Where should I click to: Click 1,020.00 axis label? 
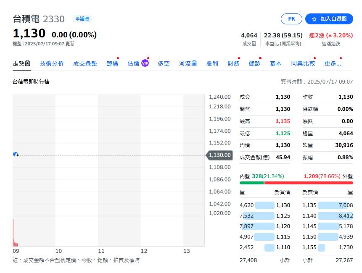click(220, 213)
